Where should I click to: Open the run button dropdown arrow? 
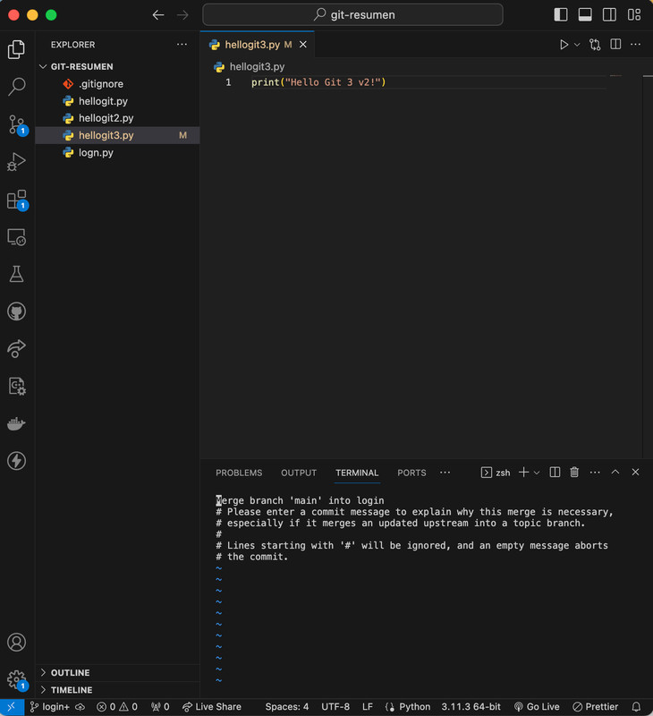577,45
